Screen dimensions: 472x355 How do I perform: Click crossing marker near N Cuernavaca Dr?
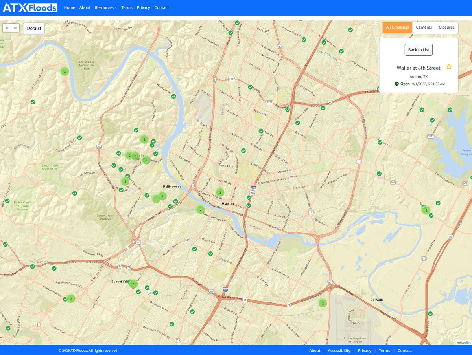(x=33, y=102)
